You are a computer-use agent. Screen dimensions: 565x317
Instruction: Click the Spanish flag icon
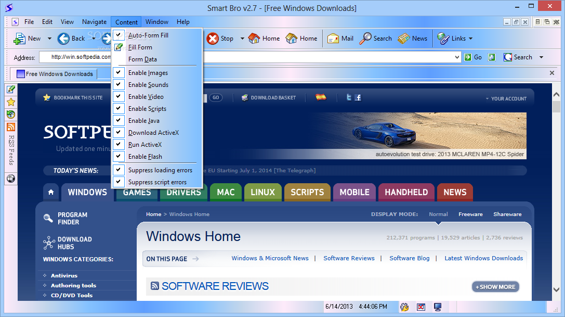tap(321, 97)
